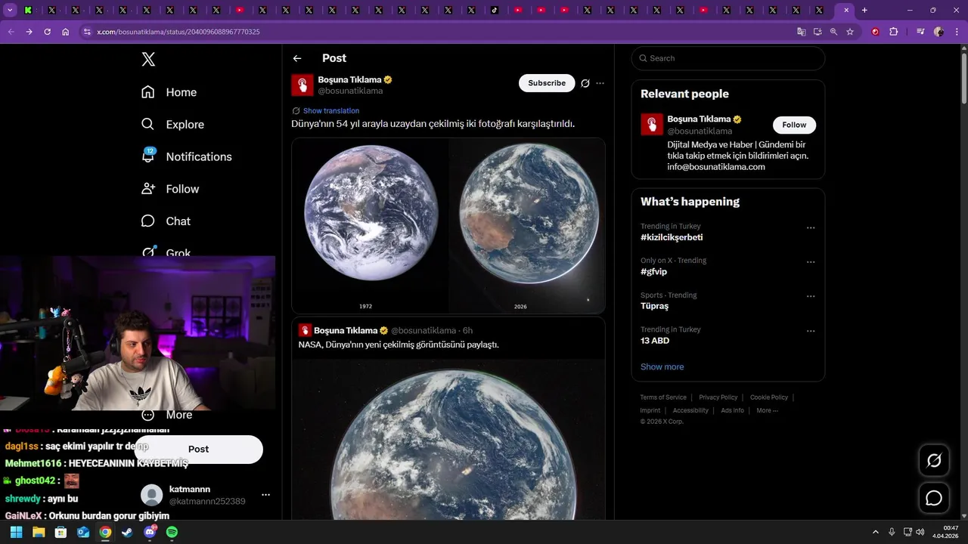Click the Grok icon next to Subscribe

[x=585, y=83]
